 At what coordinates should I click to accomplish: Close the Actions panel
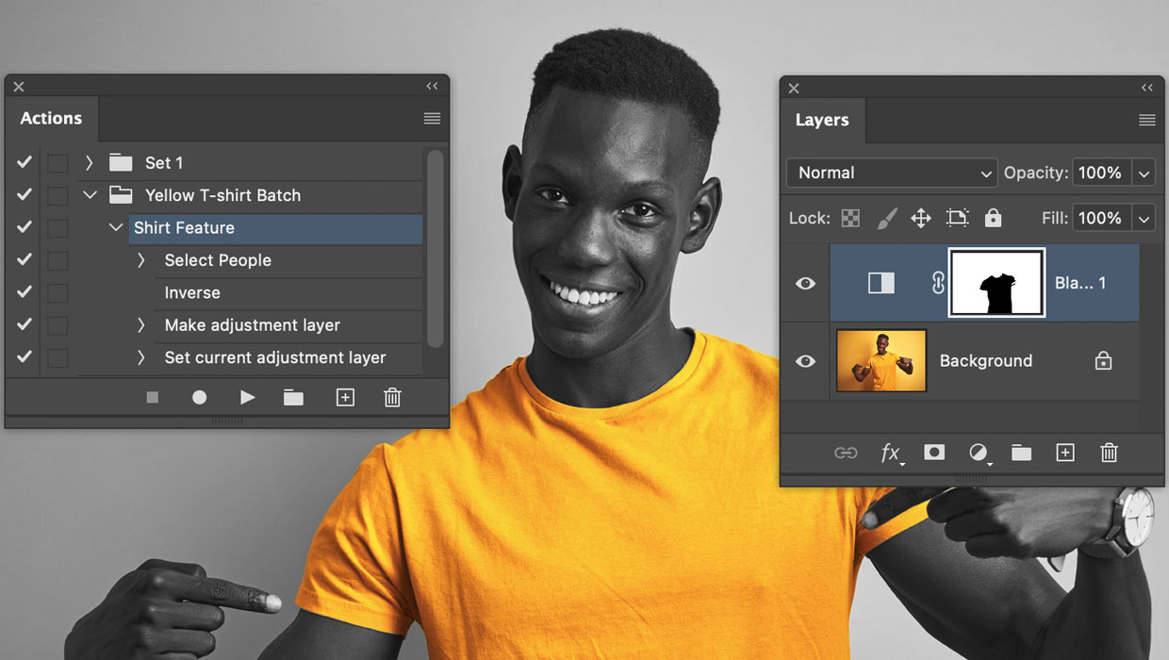pyautogui.click(x=19, y=87)
